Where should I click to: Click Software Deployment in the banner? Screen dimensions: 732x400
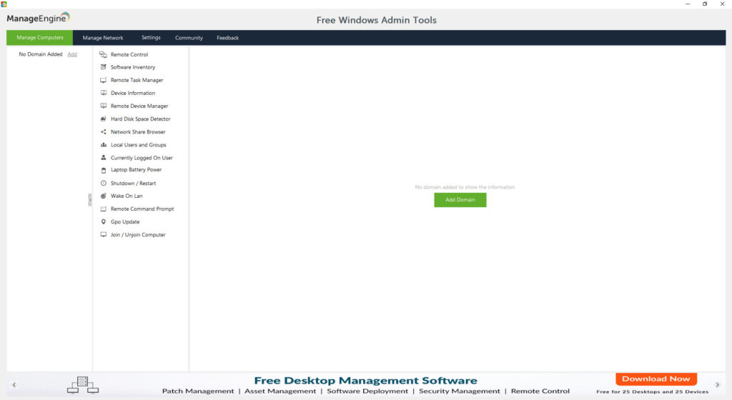pos(367,391)
